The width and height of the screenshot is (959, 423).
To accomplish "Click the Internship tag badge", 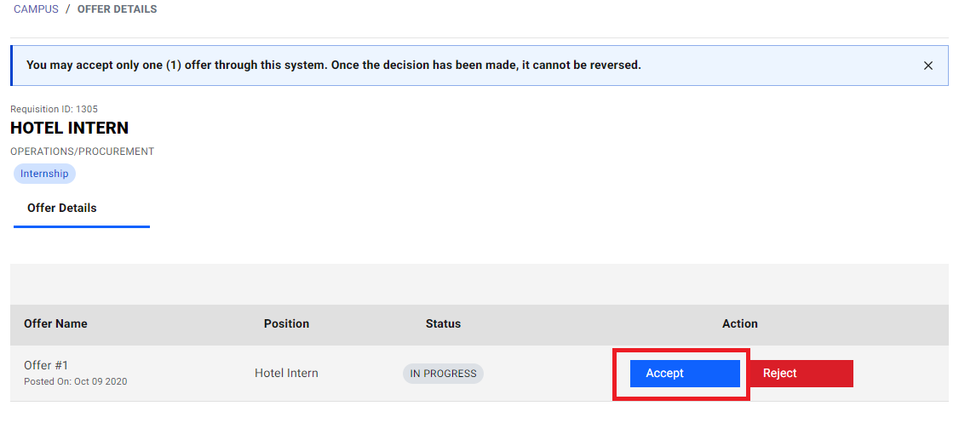I will pyautogui.click(x=44, y=174).
